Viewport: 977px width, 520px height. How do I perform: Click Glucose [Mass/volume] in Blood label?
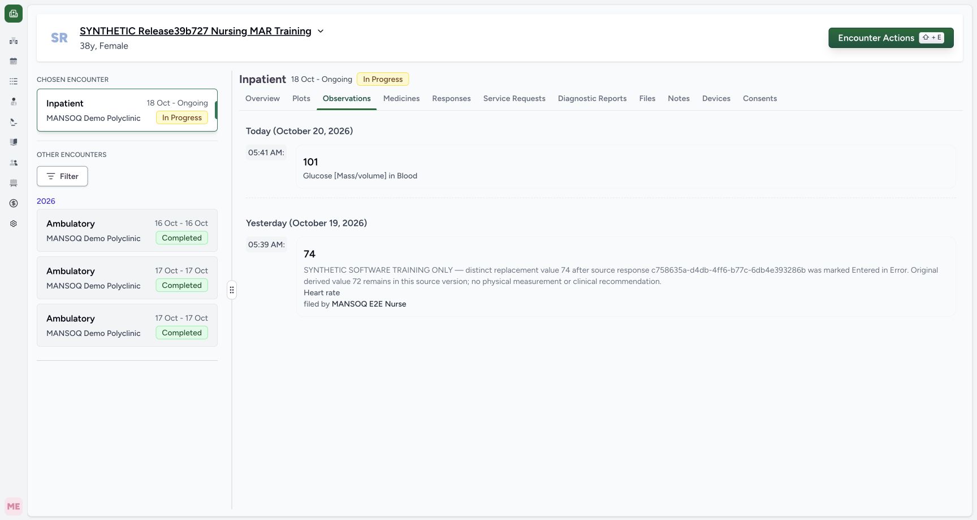tap(360, 176)
